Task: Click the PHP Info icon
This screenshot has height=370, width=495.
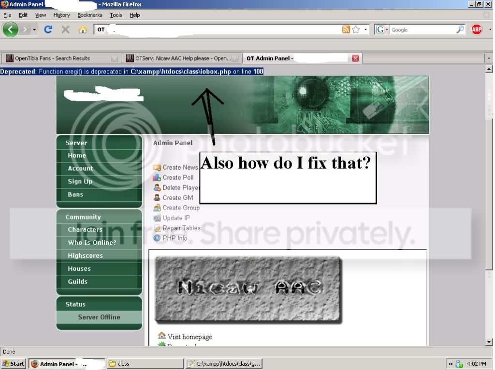Action: (x=157, y=238)
